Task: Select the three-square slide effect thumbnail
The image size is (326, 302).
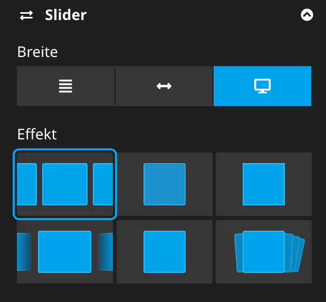Action: click(64, 184)
